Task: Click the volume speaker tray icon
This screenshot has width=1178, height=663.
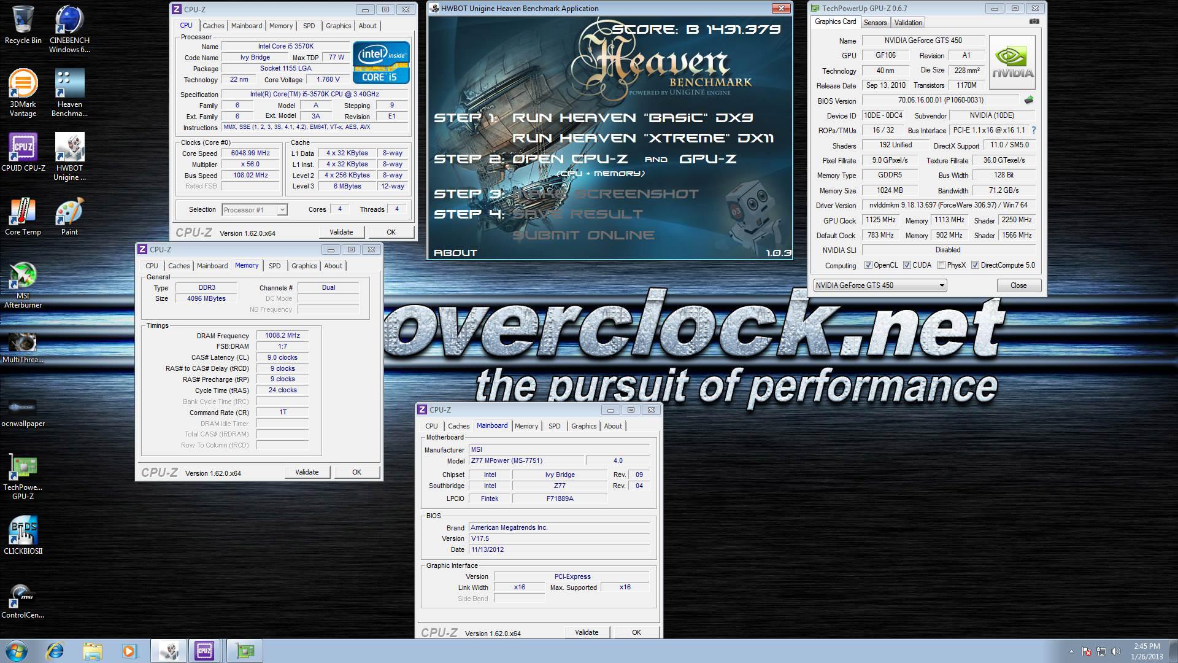Action: coord(1115,651)
